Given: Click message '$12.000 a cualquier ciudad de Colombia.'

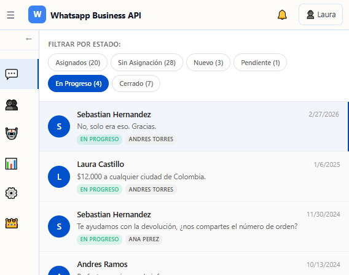Looking at the screenshot, I should [x=141, y=177].
